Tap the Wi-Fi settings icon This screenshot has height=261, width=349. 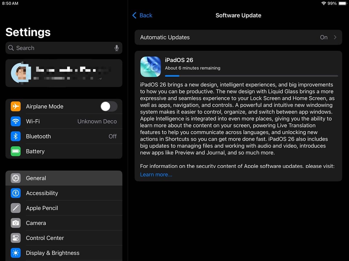16,121
